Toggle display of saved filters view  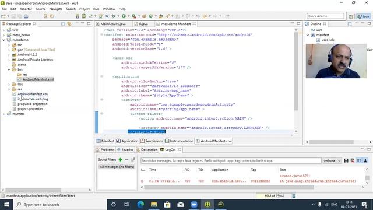click(359, 161)
